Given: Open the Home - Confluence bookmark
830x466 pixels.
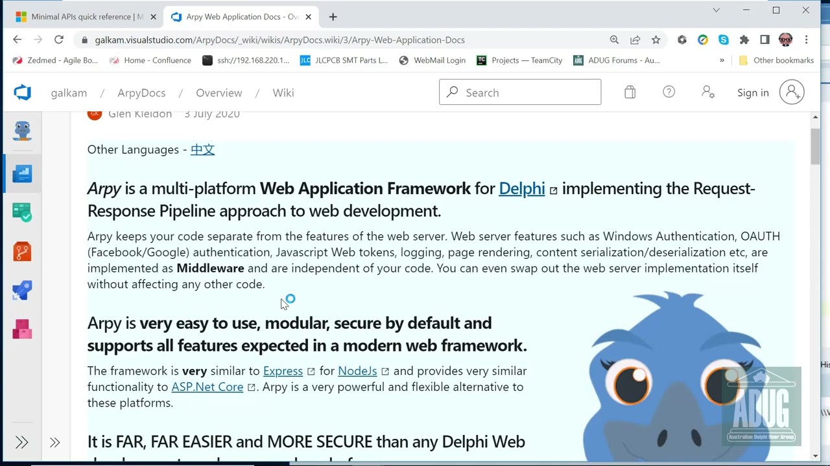Looking at the screenshot, I should coord(150,60).
